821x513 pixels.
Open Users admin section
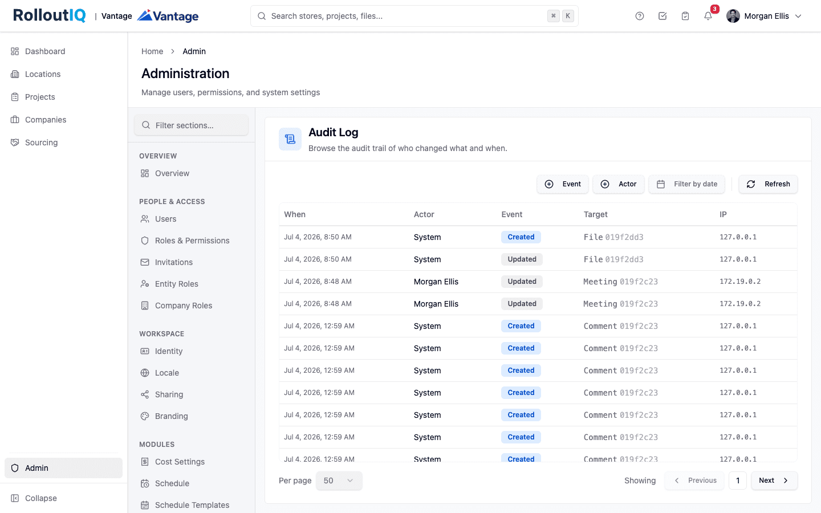(192, 219)
